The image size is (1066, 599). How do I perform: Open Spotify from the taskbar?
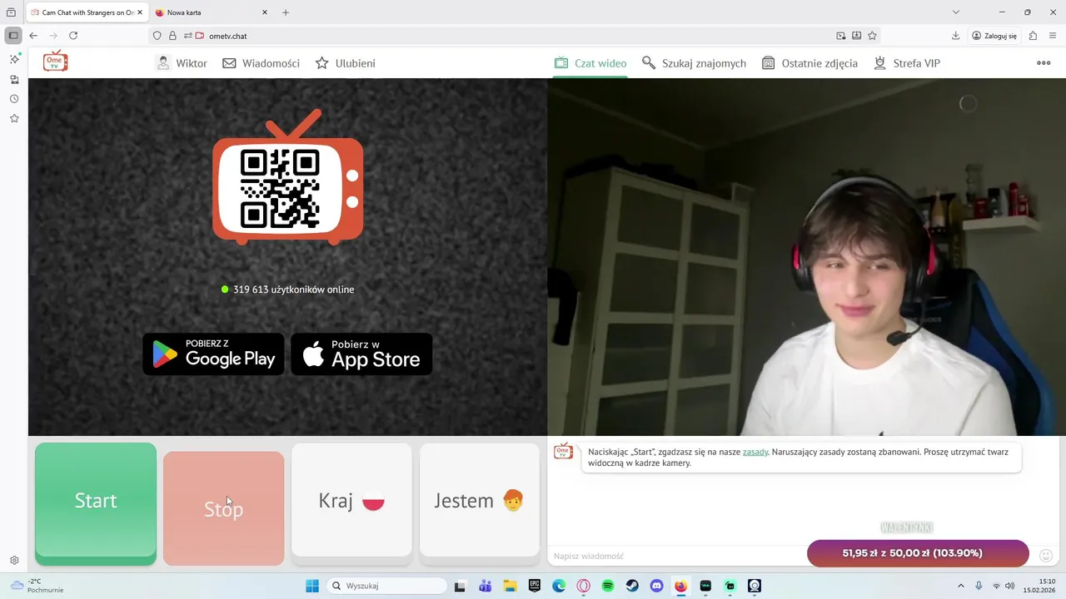pyautogui.click(x=608, y=586)
